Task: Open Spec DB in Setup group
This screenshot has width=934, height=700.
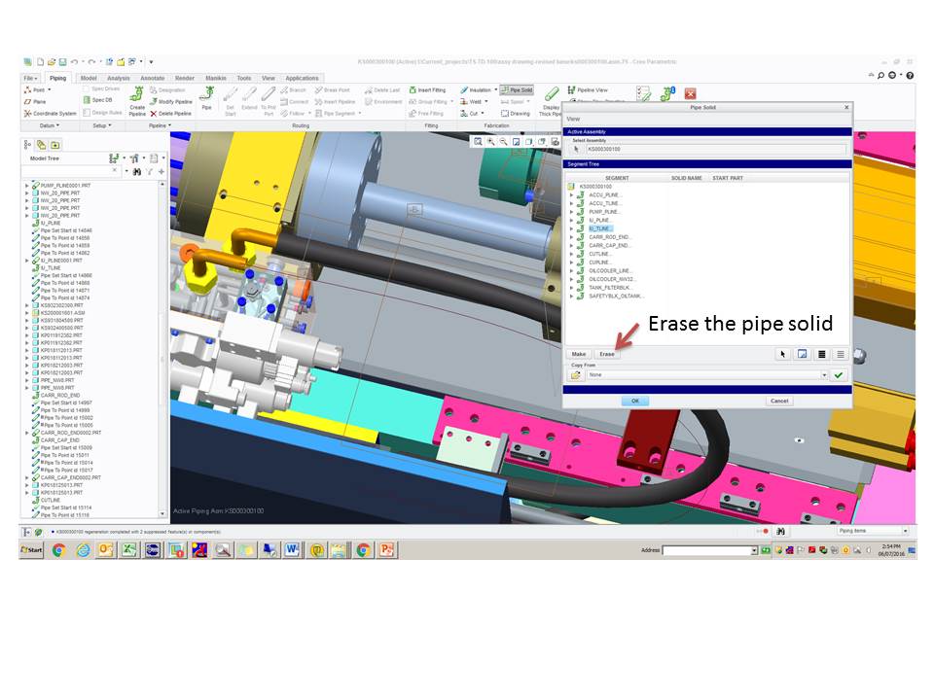Action: coord(97,100)
